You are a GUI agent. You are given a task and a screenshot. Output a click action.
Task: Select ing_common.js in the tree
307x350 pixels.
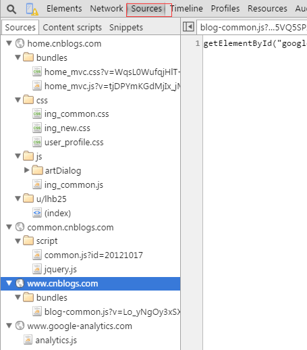click(74, 184)
